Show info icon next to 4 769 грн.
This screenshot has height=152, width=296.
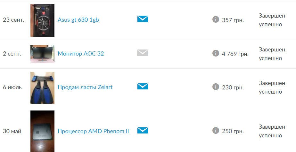216,53
